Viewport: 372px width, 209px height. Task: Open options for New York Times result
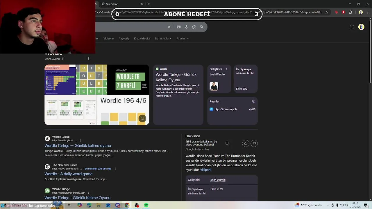point(115,169)
